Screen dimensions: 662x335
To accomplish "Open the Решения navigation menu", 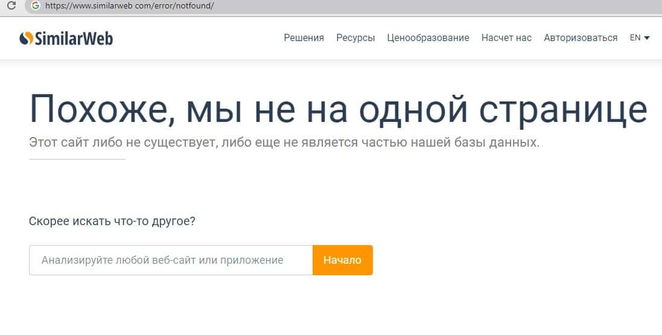I will click(304, 37).
